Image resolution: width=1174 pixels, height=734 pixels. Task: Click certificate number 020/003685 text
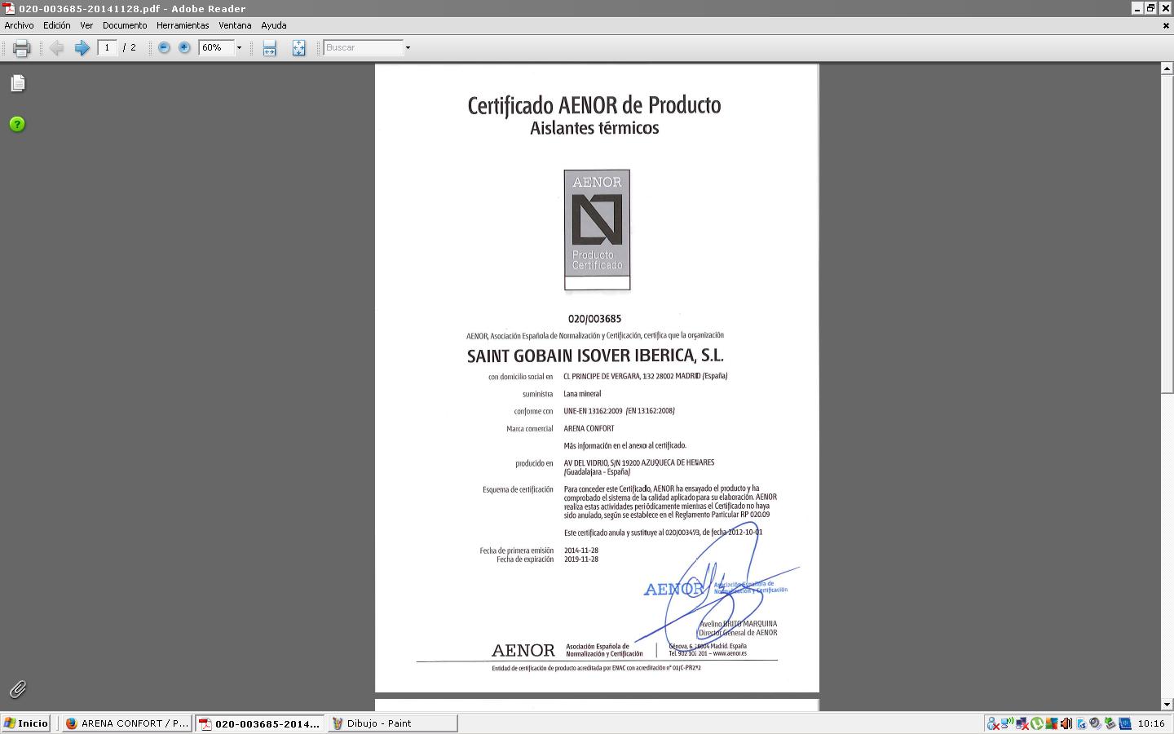[x=594, y=319]
